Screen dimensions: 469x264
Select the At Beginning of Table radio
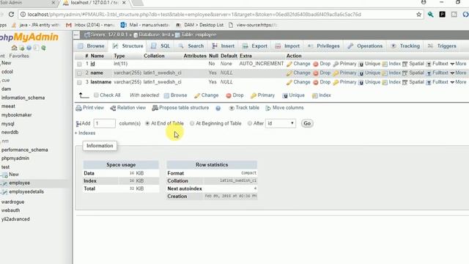192,123
